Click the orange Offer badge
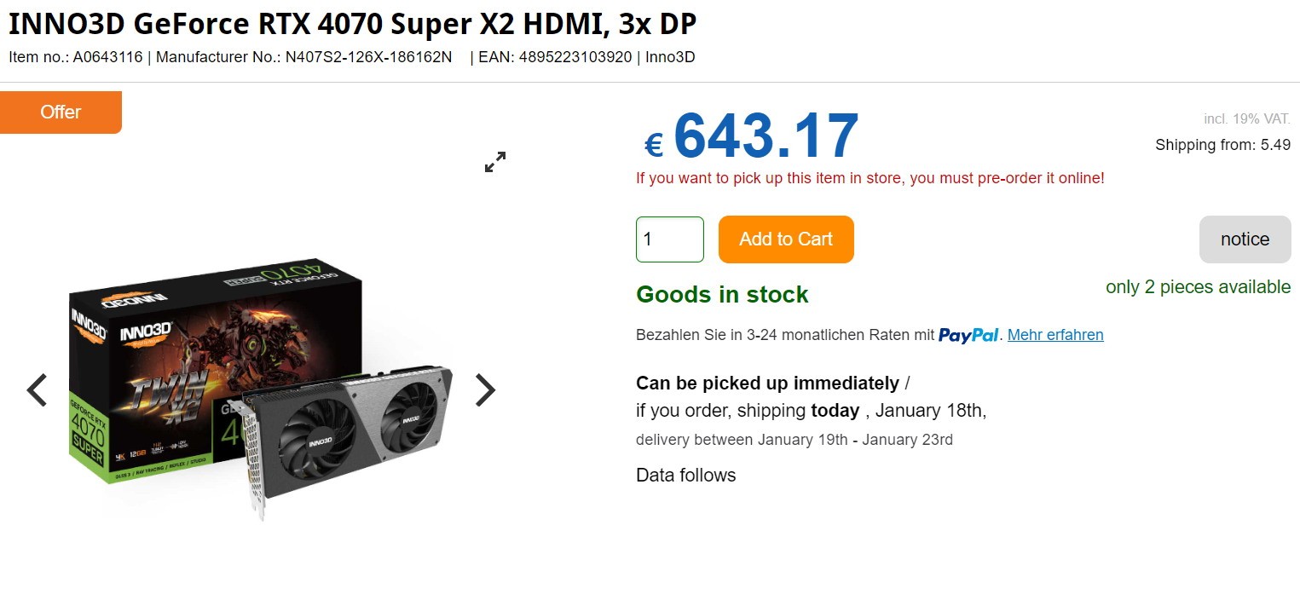This screenshot has width=1300, height=594. coord(61,112)
